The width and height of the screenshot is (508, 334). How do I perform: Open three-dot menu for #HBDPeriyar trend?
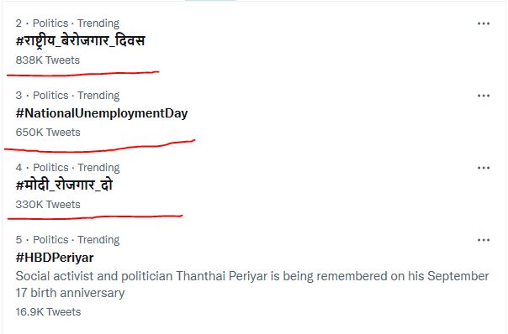pyautogui.click(x=484, y=240)
